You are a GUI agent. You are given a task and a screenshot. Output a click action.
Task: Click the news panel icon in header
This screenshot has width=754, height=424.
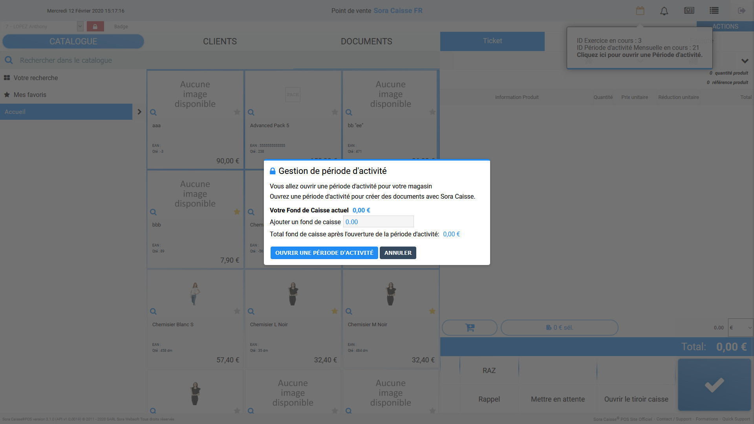click(689, 11)
